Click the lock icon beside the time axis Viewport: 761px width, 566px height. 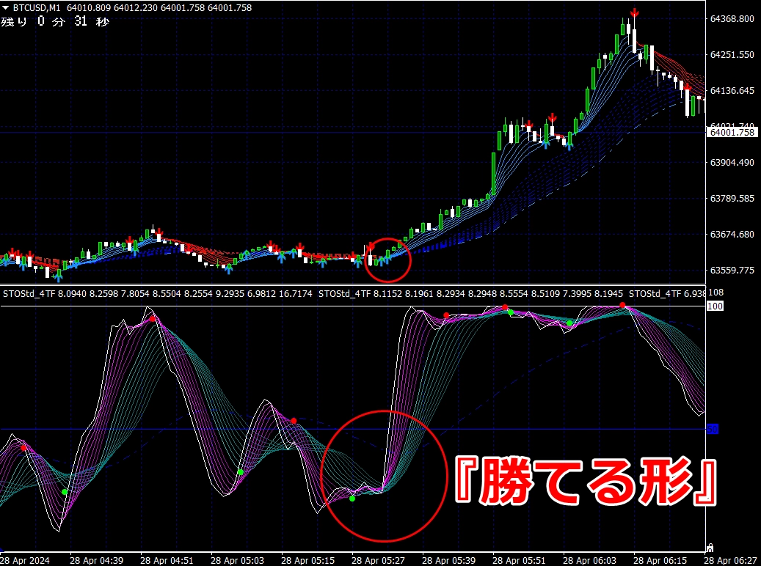point(710,548)
